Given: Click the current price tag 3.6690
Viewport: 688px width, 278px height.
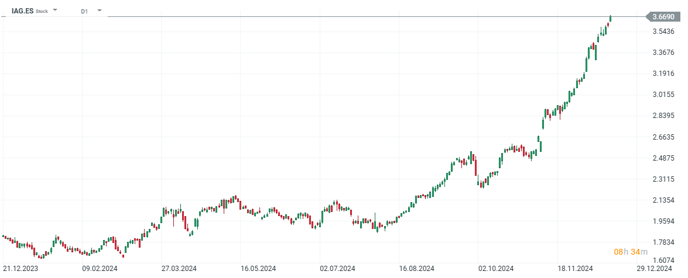Looking at the screenshot, I should [x=662, y=16].
